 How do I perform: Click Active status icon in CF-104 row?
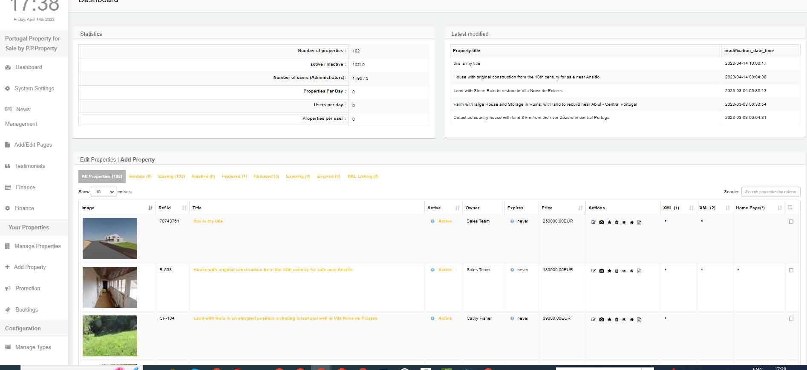click(432, 318)
